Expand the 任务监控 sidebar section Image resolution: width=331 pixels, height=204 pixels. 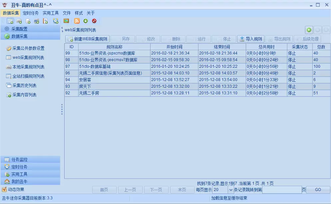[x=30, y=159]
